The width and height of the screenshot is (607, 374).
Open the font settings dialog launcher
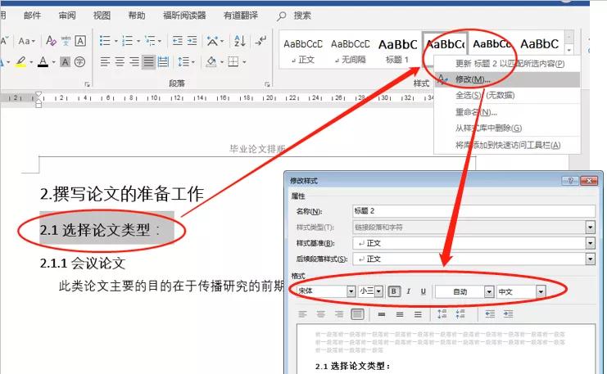(87, 84)
